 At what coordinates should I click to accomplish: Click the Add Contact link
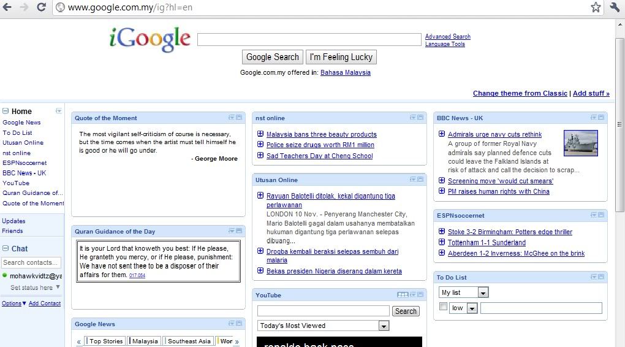click(x=45, y=303)
